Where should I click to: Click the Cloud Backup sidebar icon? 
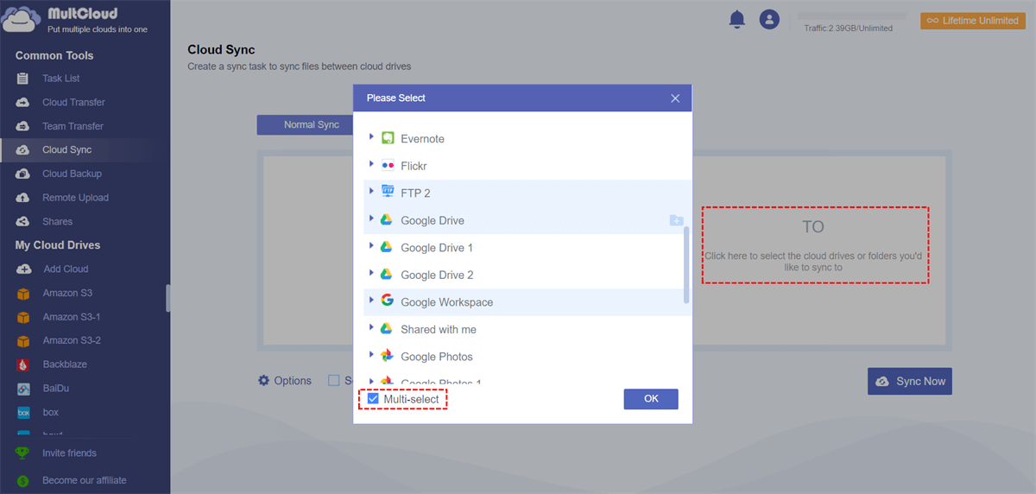click(23, 174)
